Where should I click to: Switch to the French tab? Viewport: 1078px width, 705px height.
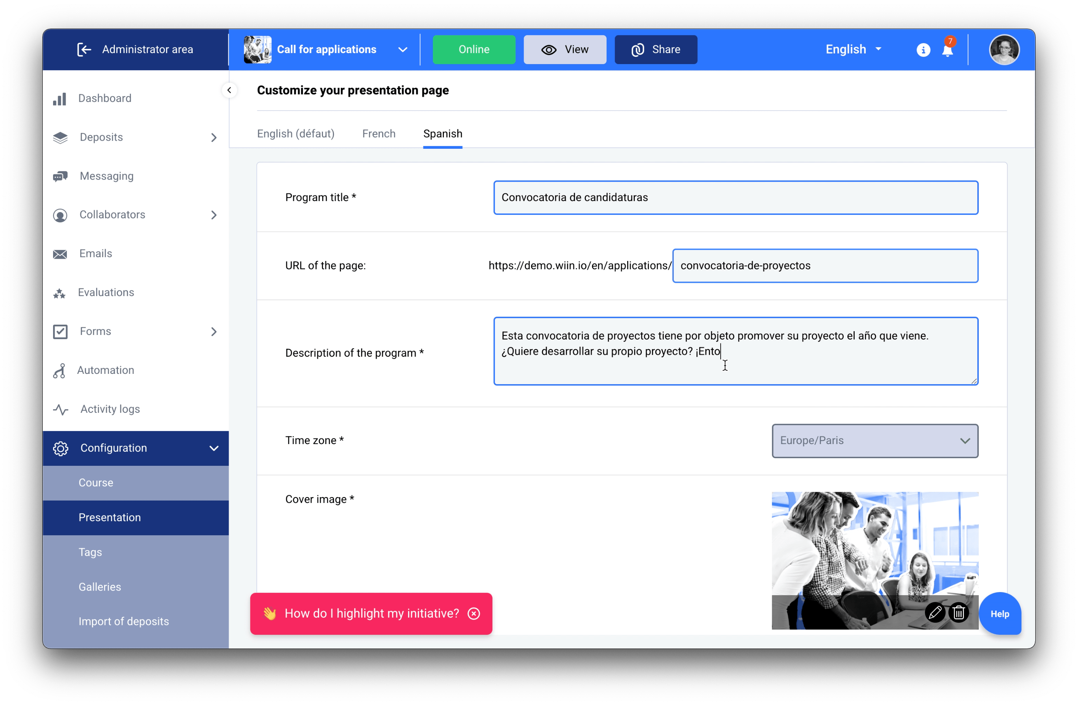click(379, 134)
